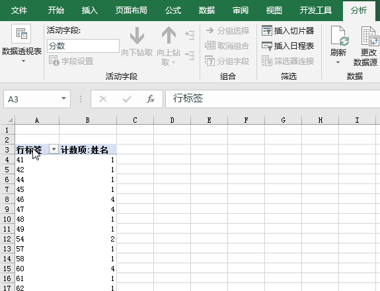Select row 10 header
The height and width of the screenshot is (291, 380).
coord(7,219)
